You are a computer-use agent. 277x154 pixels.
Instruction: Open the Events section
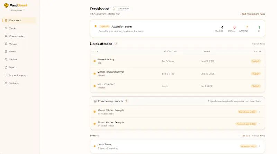[19, 52]
